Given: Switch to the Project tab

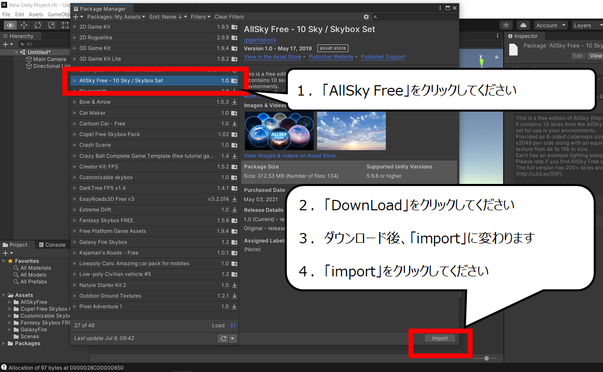Looking at the screenshot, I should pyautogui.click(x=15, y=245).
